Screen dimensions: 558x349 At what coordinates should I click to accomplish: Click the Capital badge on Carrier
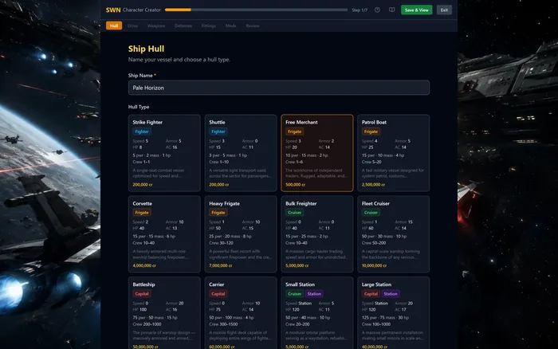[x=218, y=294]
